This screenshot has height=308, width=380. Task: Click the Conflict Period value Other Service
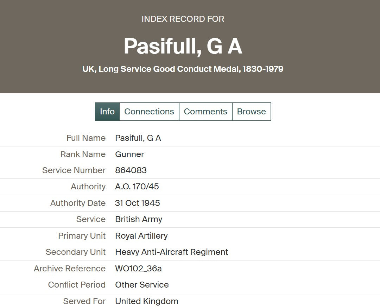[x=142, y=285]
